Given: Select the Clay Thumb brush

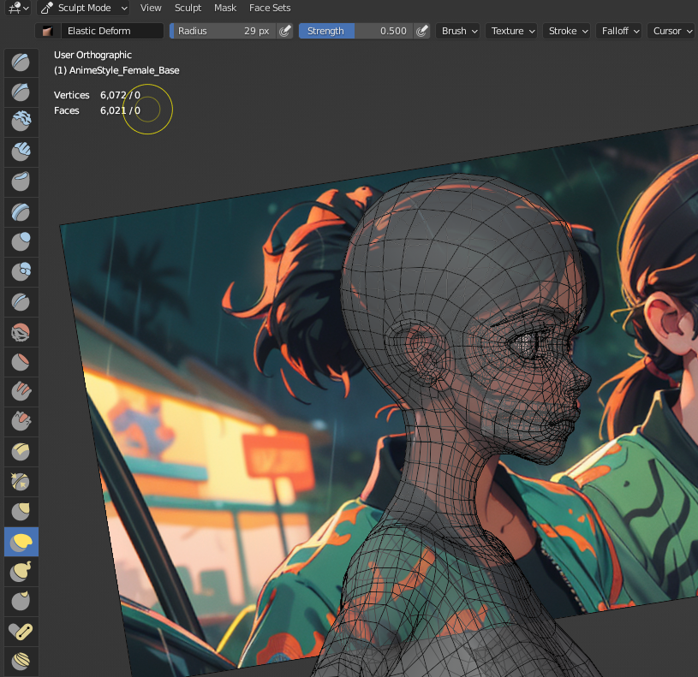Looking at the screenshot, I should tap(21, 182).
